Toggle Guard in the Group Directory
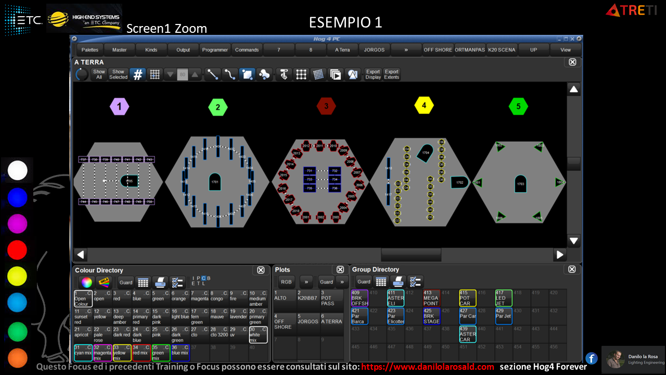The height and width of the screenshot is (375, 666). 364,282
